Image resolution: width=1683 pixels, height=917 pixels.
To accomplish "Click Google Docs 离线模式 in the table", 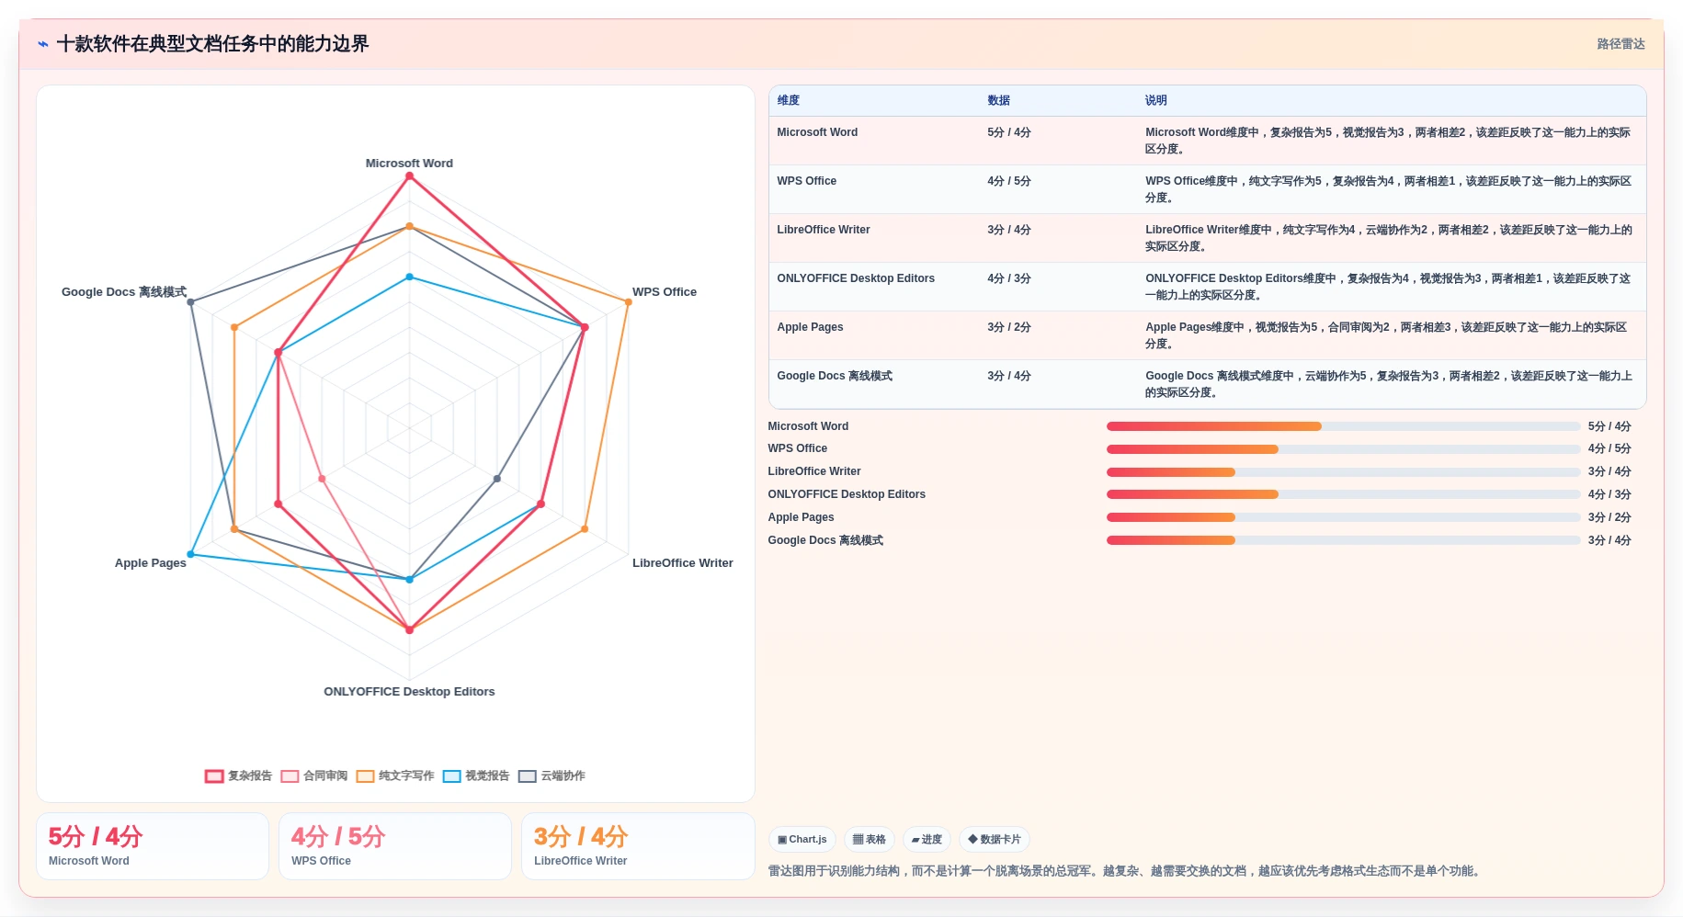I will tap(835, 376).
